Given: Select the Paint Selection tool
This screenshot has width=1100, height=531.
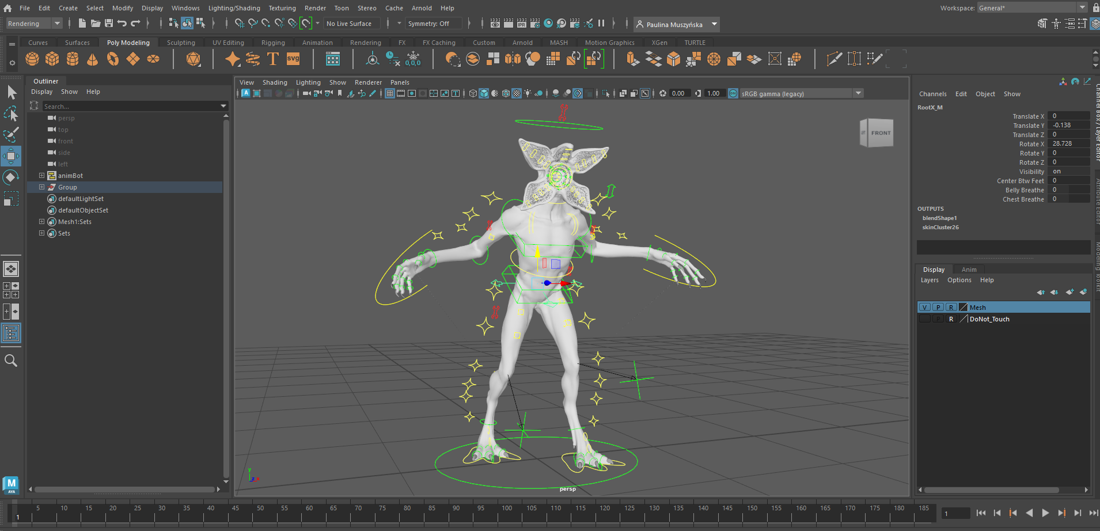Looking at the screenshot, I should pyautogui.click(x=11, y=135).
